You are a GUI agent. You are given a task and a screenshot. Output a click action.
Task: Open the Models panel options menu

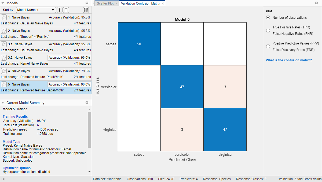[x=87, y=3]
